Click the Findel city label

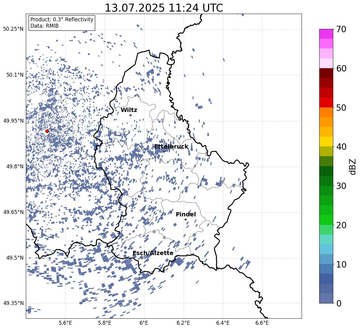[186, 214]
